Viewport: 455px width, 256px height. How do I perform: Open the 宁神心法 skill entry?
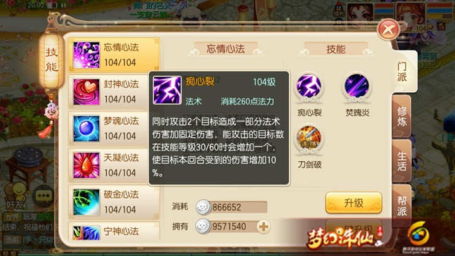point(114,231)
